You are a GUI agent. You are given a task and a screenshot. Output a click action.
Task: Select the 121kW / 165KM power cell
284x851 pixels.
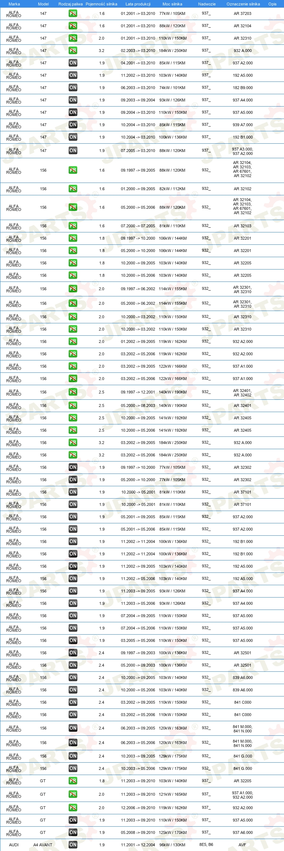(x=173, y=794)
